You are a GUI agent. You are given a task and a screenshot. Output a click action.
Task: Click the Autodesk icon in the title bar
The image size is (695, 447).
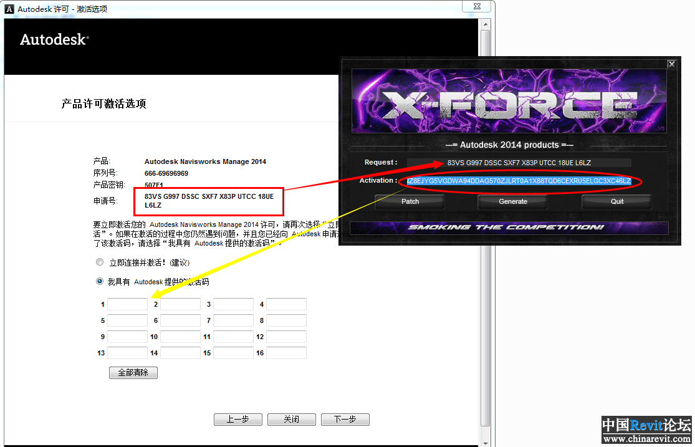pos(9,9)
